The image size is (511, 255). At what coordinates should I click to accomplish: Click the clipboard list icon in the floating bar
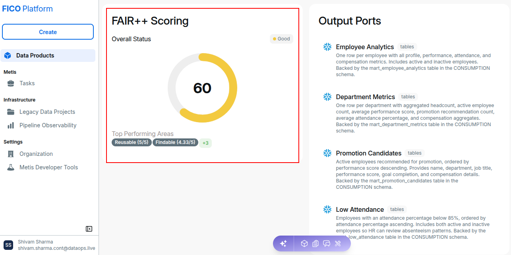click(x=316, y=243)
